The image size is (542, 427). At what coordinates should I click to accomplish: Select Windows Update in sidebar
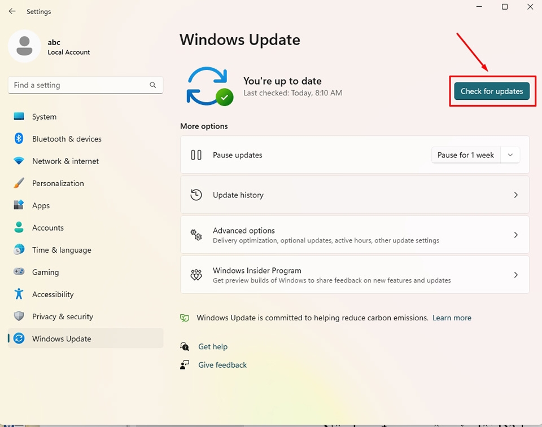pos(85,338)
